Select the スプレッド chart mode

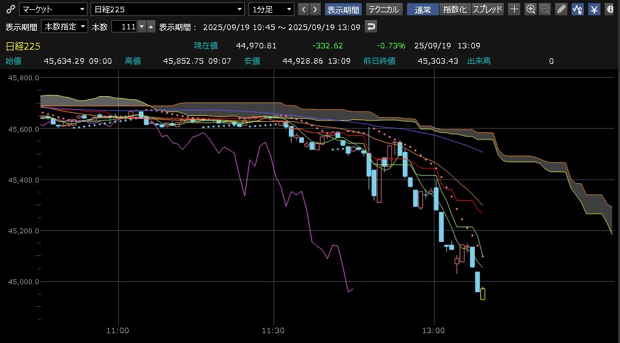point(488,10)
